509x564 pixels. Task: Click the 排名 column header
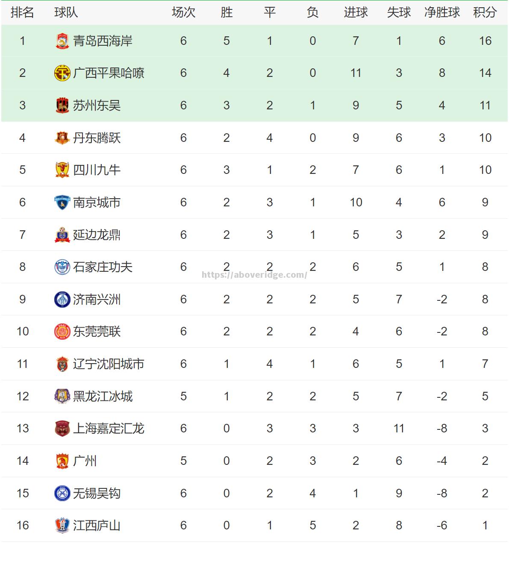22,12
